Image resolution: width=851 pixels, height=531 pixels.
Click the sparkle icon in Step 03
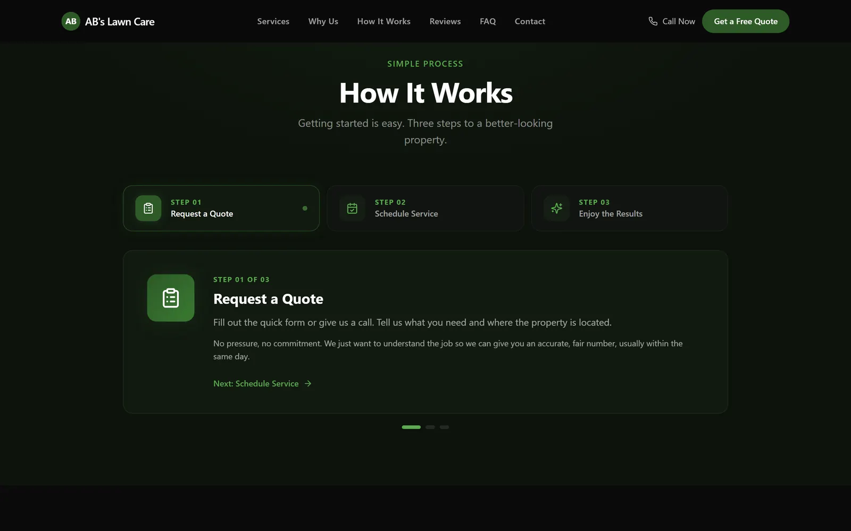tap(556, 208)
